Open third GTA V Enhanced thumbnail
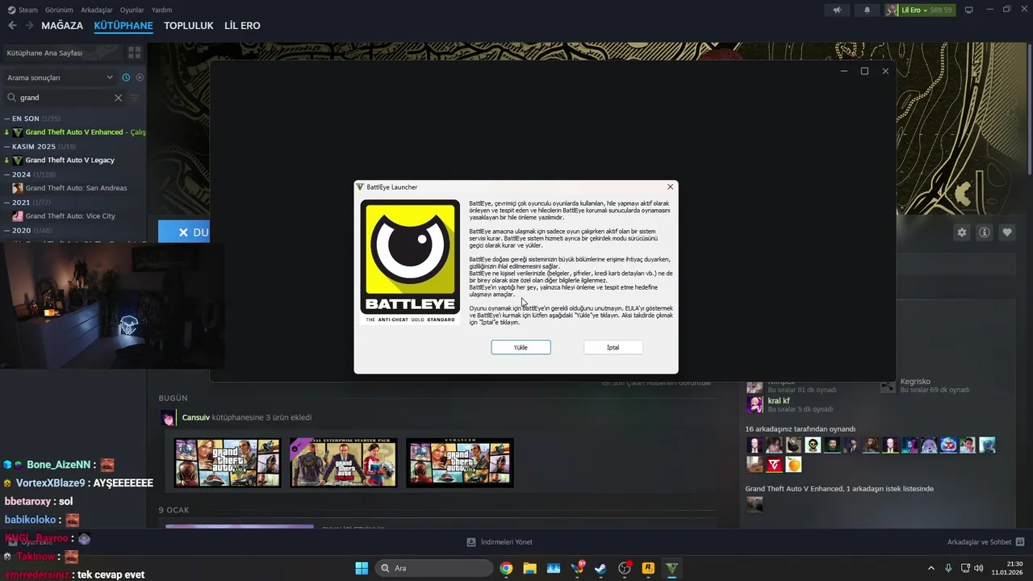The image size is (1033, 581). pyautogui.click(x=460, y=463)
